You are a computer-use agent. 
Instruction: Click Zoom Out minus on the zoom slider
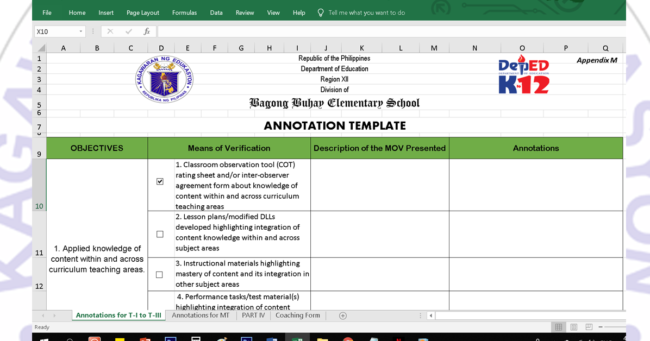601,326
